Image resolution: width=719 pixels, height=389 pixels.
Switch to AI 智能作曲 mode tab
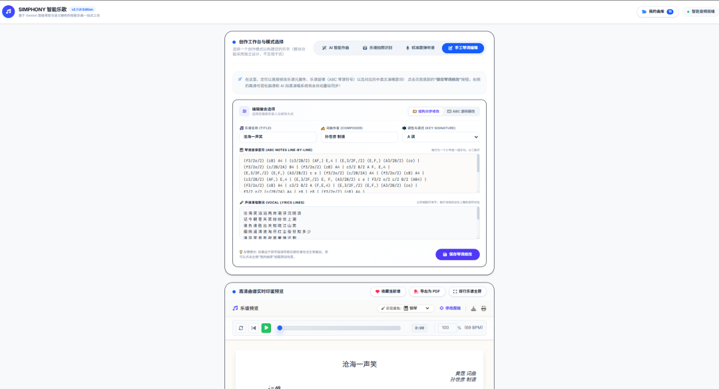[336, 48]
